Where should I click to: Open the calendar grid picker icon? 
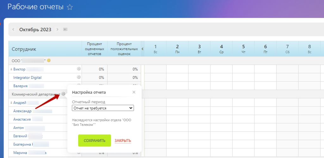pyautogui.click(x=65, y=30)
